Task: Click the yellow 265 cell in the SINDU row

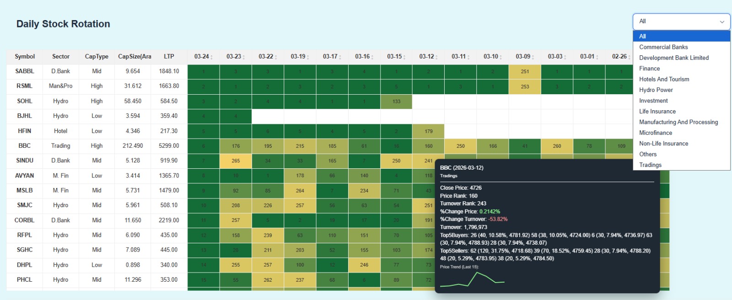Action: [x=236, y=161]
